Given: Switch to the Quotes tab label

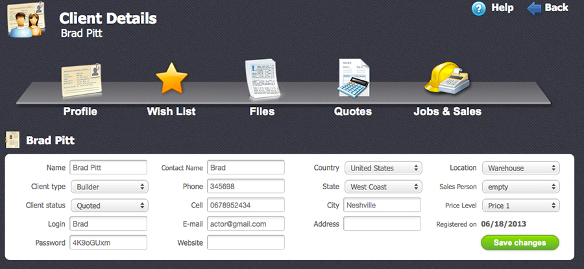Looking at the screenshot, I should click(353, 111).
